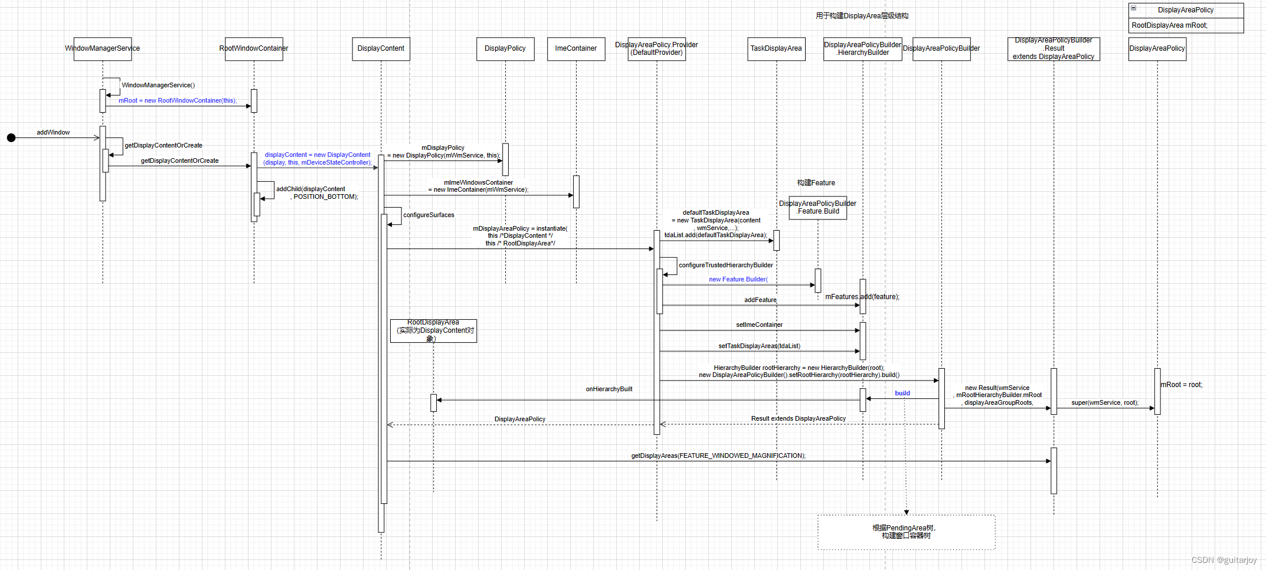
Task: Click the DisplayContent lifeline header
Action: tap(381, 49)
